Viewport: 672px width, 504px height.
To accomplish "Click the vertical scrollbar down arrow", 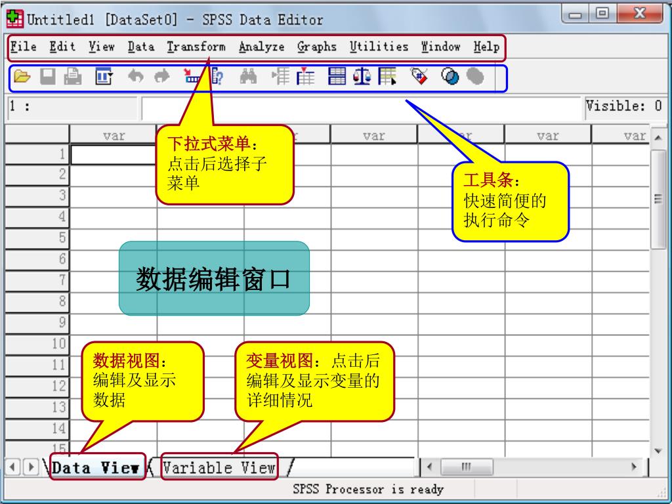I will [658, 450].
